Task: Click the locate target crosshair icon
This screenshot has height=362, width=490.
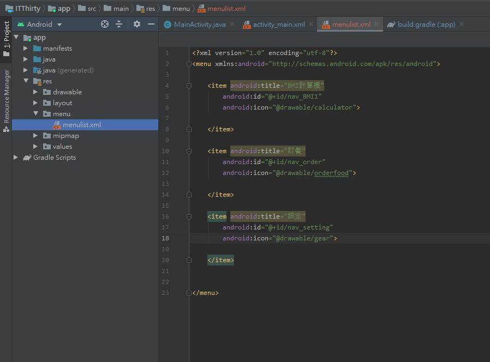Action: pyautogui.click(x=105, y=24)
